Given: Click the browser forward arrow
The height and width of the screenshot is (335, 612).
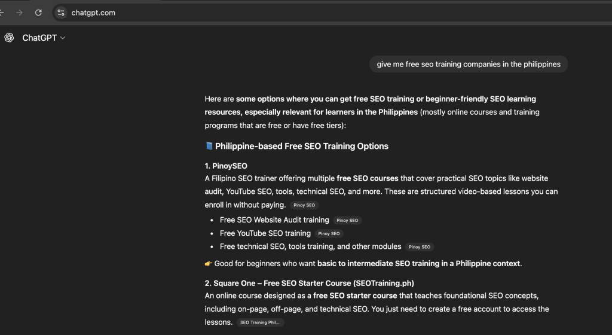Looking at the screenshot, I should (x=20, y=13).
